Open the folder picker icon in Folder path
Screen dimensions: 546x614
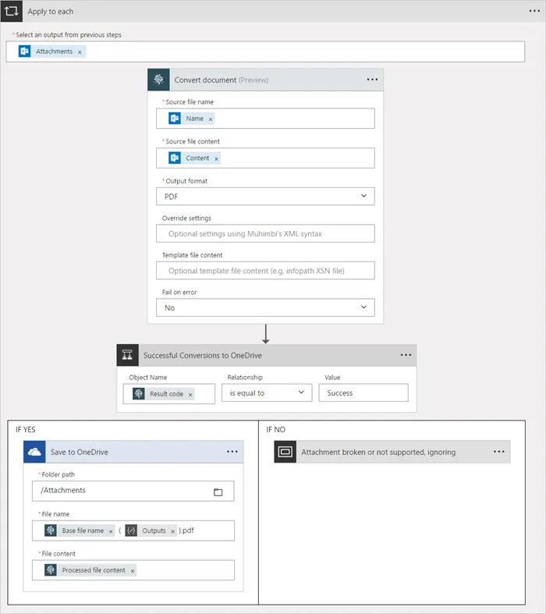(x=218, y=492)
